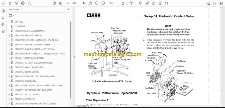Click the 8,27 x 11,69 in page size
This screenshot has height=108, width=225.
point(84,106)
